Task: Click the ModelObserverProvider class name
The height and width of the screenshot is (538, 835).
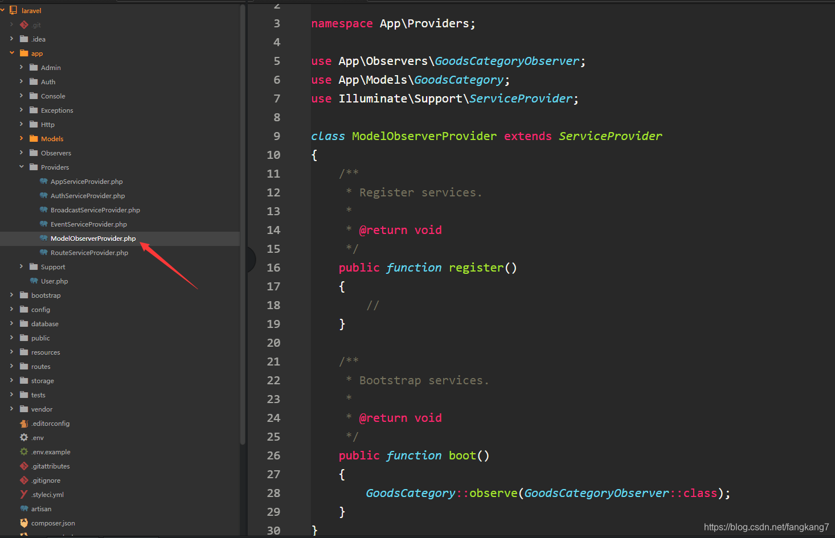Action: pyautogui.click(x=424, y=136)
